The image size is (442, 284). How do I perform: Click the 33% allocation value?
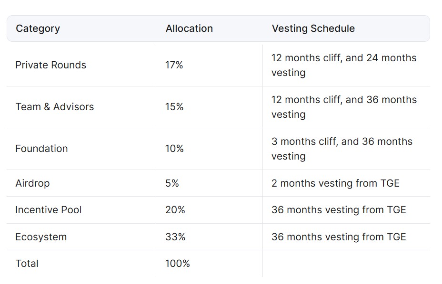175,237
